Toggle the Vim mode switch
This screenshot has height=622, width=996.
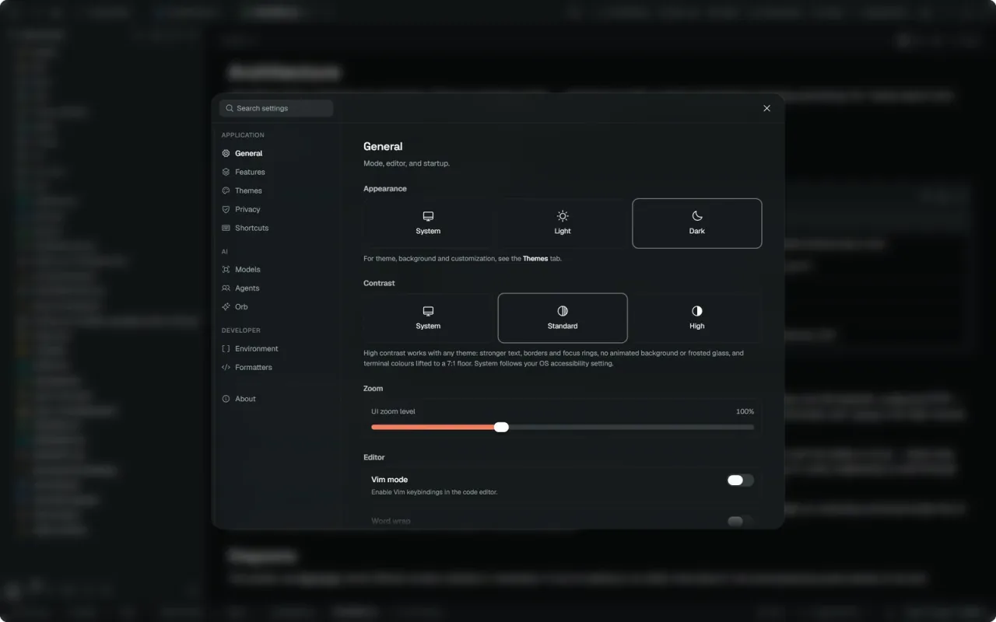click(740, 480)
